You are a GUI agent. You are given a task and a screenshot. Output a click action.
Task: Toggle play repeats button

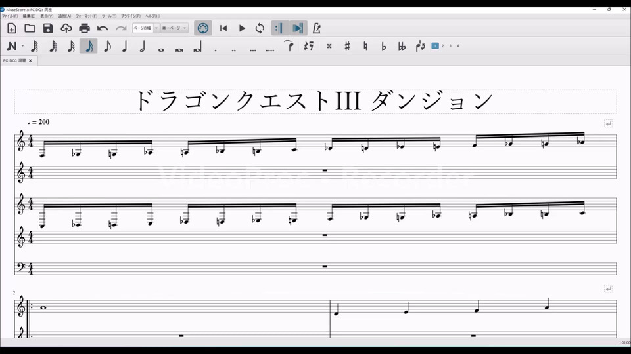coord(279,28)
